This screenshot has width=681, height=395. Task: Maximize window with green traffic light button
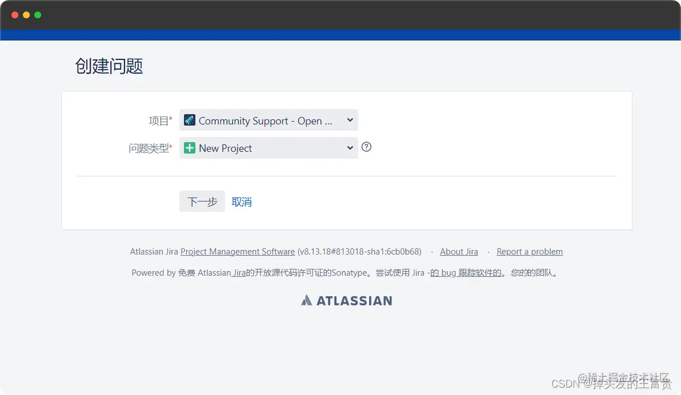(38, 15)
